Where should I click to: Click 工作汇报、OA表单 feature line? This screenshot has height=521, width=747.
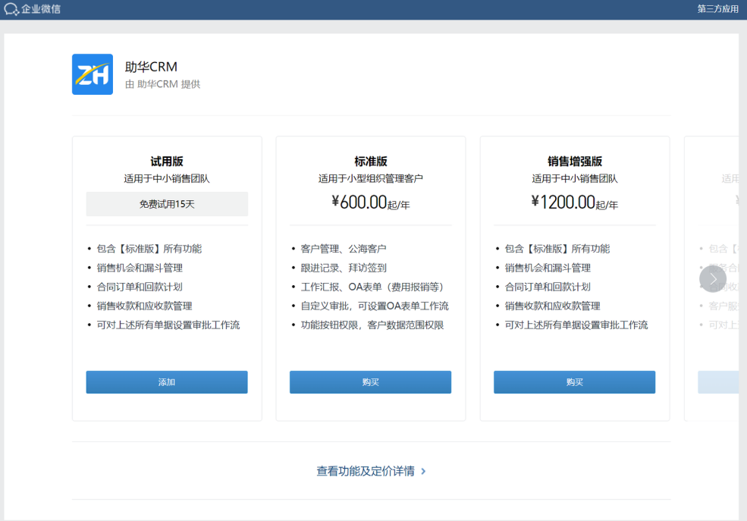point(372,287)
